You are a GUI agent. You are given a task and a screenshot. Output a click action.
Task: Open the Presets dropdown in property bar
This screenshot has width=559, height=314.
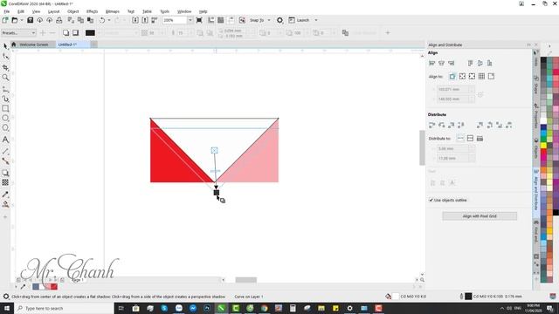(18, 33)
